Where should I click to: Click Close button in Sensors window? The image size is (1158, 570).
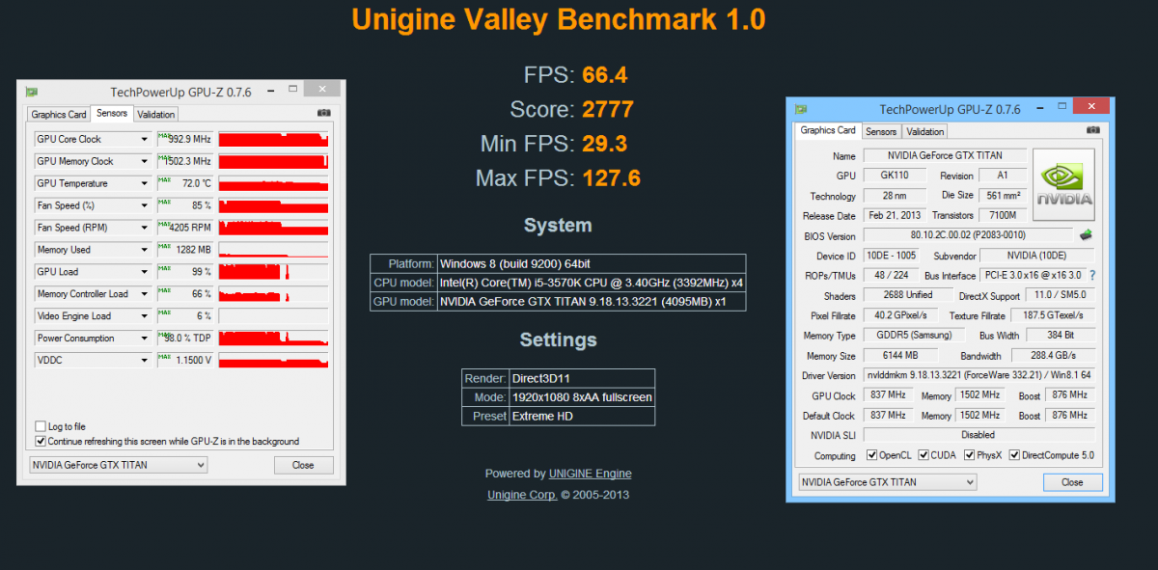303,465
